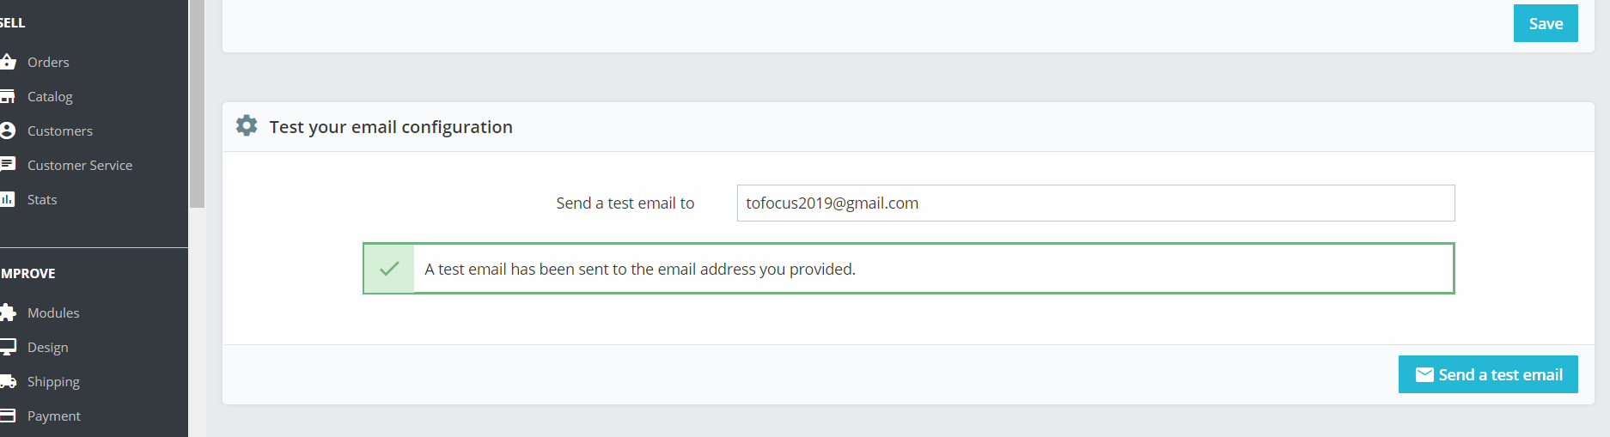Click the sidebar vertical scrollbar

(x=197, y=103)
